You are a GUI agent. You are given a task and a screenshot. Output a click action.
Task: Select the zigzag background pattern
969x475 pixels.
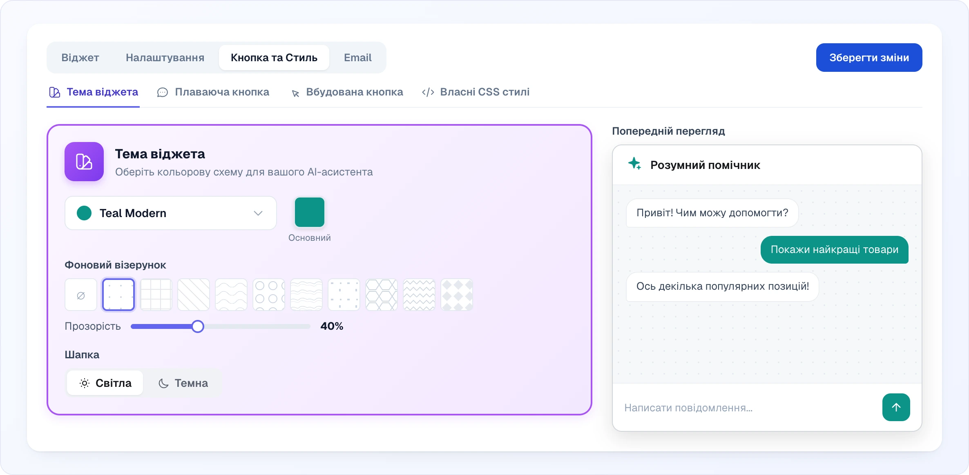pyautogui.click(x=419, y=295)
